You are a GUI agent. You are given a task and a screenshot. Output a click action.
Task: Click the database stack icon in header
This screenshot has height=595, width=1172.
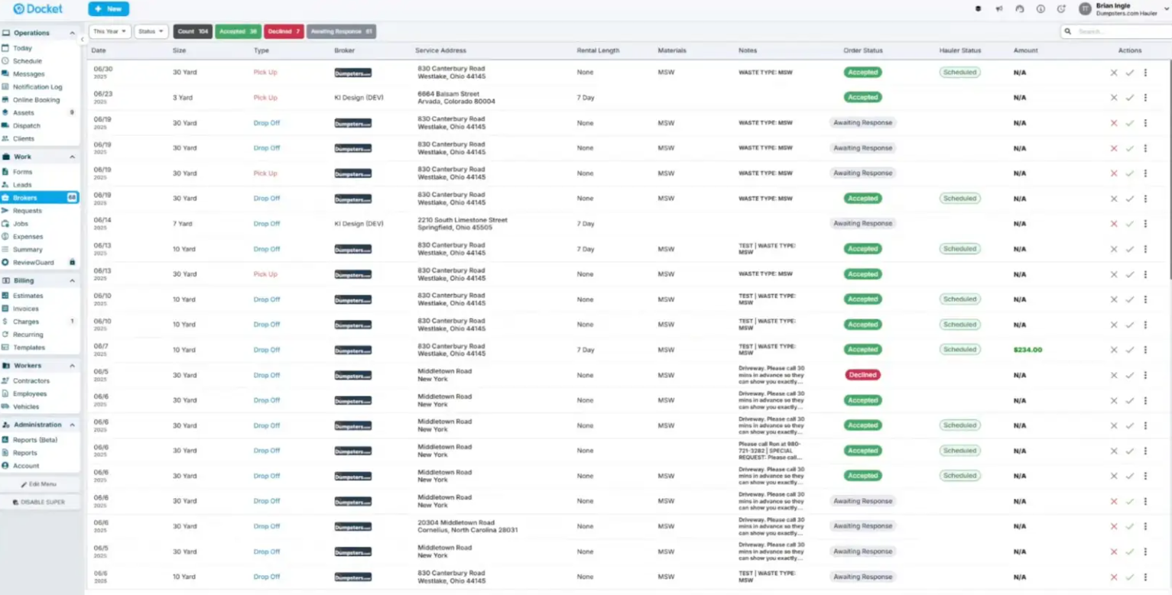[978, 9]
